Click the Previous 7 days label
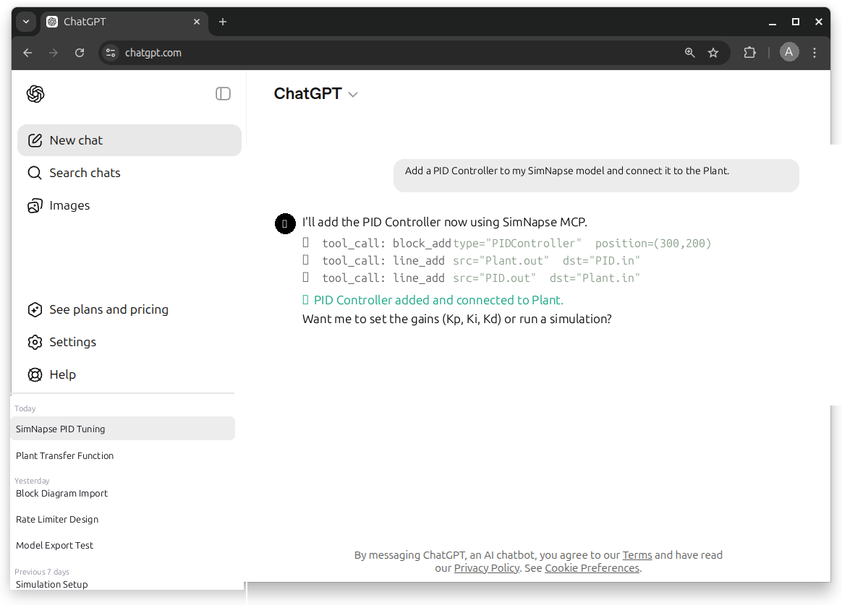Image resolution: width=842 pixels, height=605 pixels. pos(41,572)
